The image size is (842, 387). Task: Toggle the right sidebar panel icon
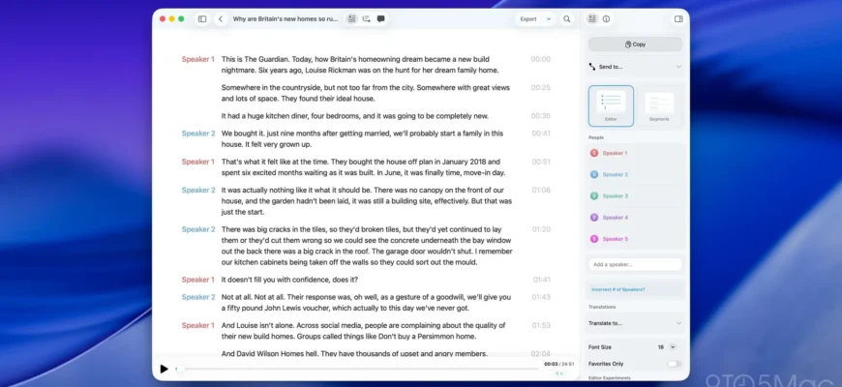678,18
